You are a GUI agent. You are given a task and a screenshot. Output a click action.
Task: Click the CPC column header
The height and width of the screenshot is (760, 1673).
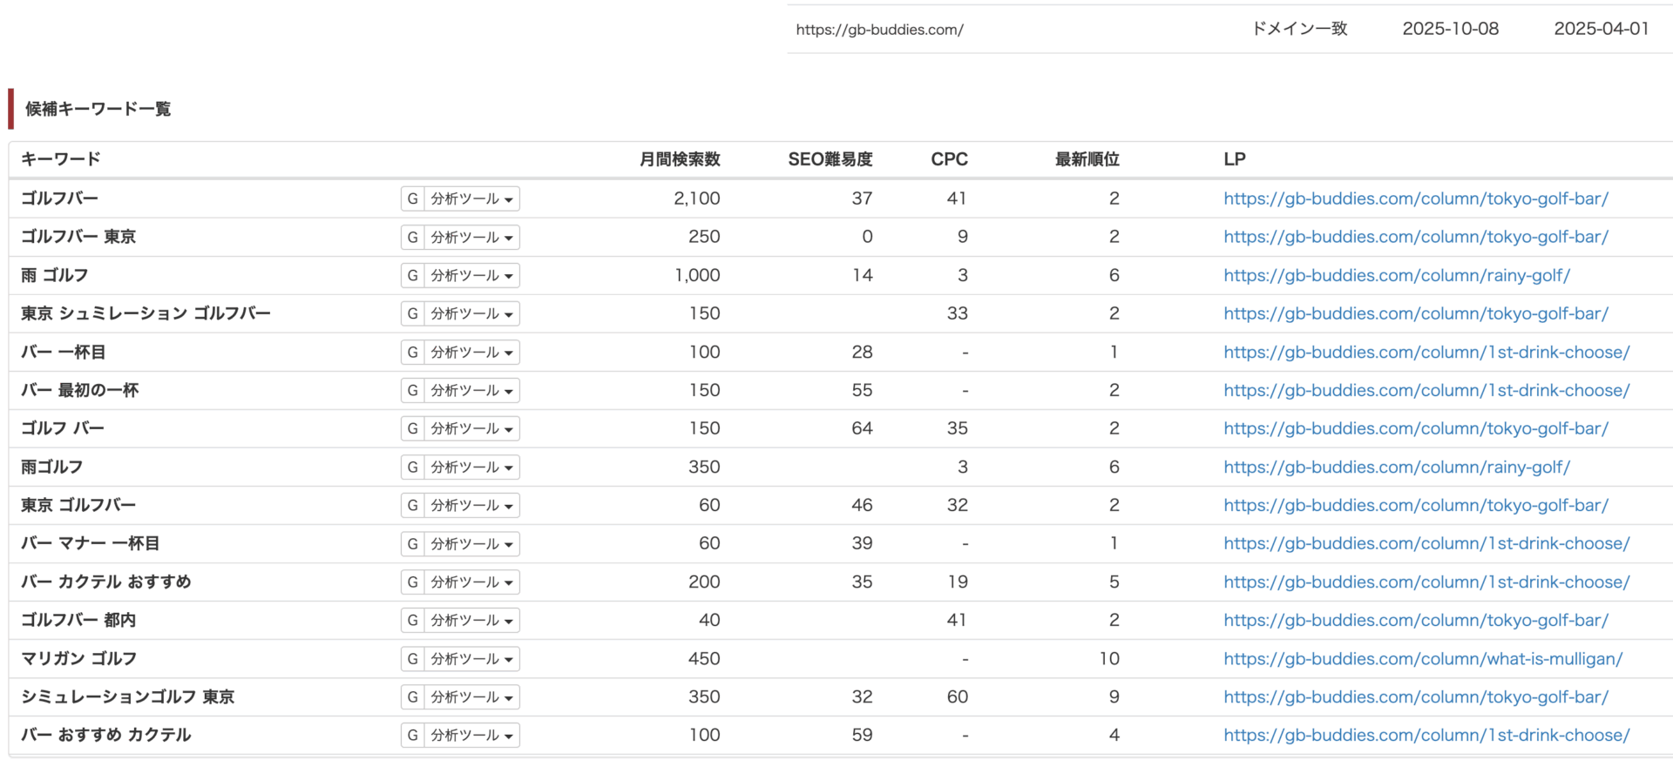(x=950, y=159)
